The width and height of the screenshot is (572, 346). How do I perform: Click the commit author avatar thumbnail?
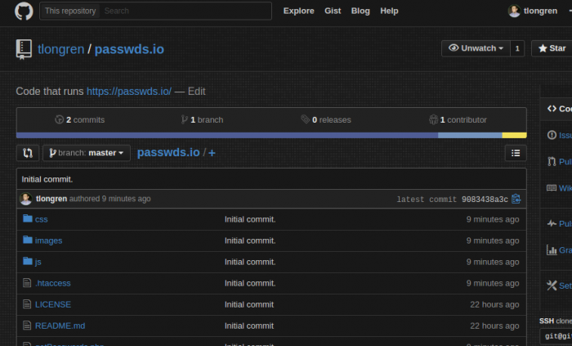pos(26,199)
